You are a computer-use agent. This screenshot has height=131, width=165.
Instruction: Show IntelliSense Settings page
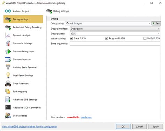coord(23,76)
